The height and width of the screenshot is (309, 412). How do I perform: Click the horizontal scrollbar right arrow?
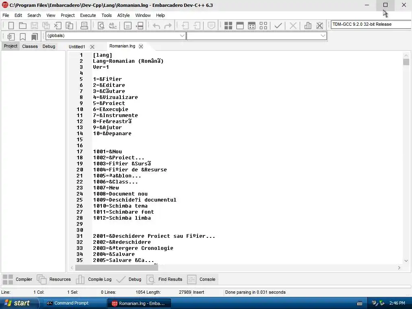[x=399, y=268]
